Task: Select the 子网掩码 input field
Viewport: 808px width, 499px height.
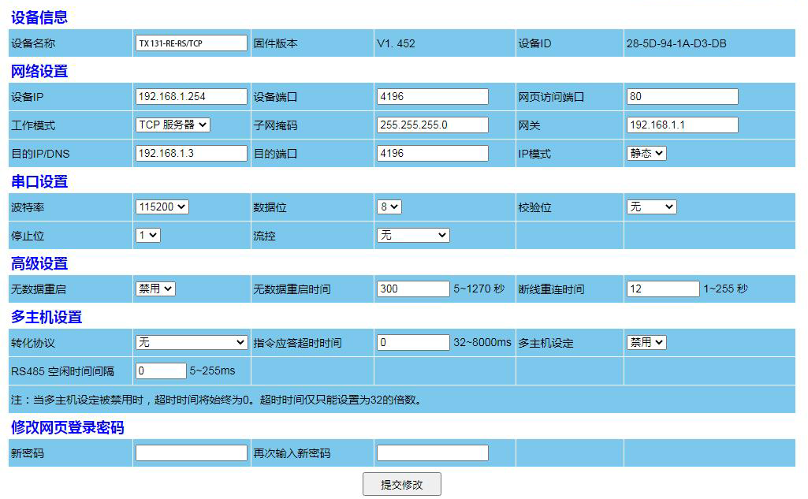Action: click(x=432, y=125)
